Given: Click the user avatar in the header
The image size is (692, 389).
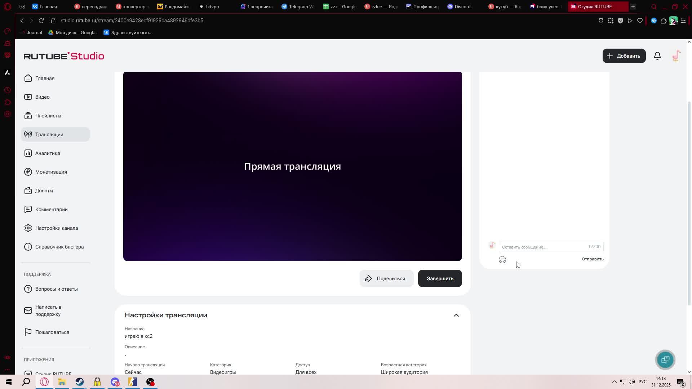Looking at the screenshot, I should click(x=676, y=56).
